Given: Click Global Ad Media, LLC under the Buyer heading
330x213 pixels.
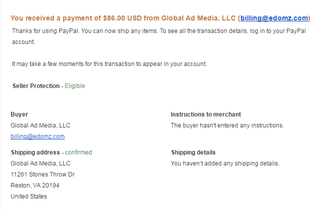Looking at the screenshot, I should (41, 125).
